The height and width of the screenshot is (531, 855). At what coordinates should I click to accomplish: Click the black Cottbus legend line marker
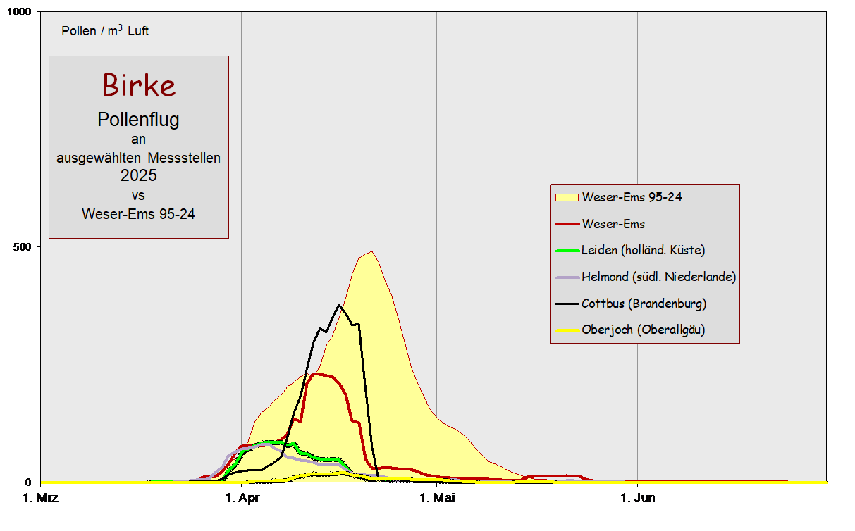coord(567,304)
